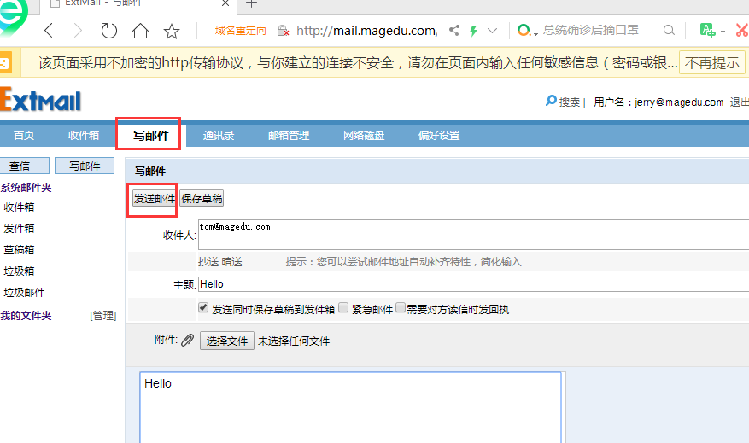The width and height of the screenshot is (749, 443).
Task: Click 发送邮件 to send the message
Action: tap(155, 199)
